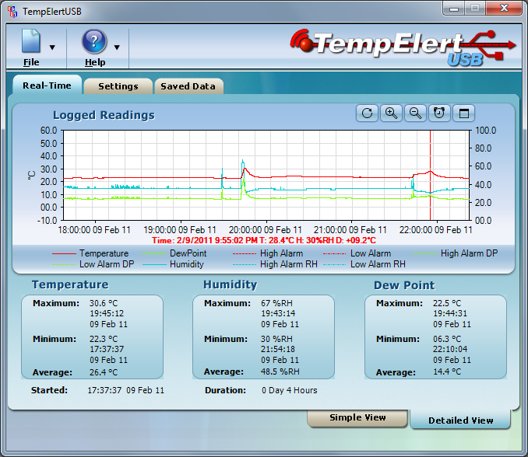Click the 22:00:00 09 Feb 11 axis label

point(436,230)
